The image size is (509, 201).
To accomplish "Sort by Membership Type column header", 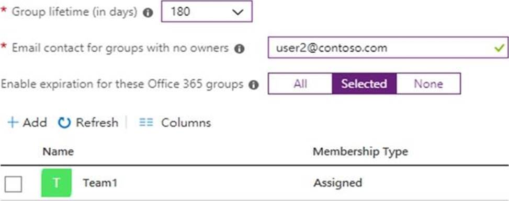I will [360, 152].
